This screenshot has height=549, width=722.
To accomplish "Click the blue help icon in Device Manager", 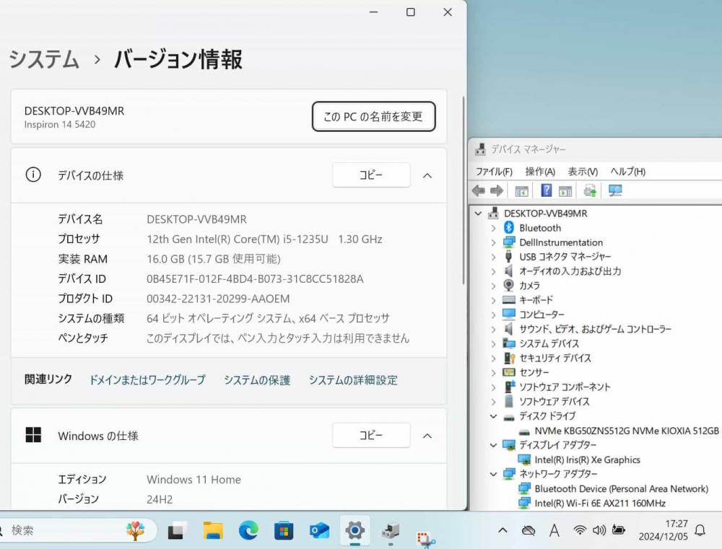I will (546, 190).
